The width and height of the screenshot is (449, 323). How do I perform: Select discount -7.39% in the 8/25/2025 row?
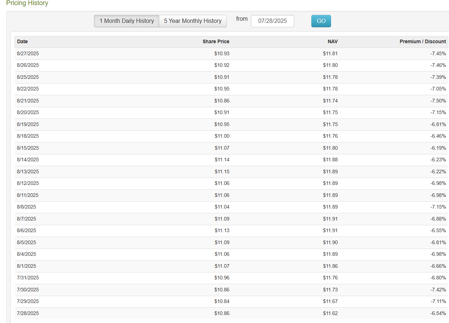pos(438,77)
